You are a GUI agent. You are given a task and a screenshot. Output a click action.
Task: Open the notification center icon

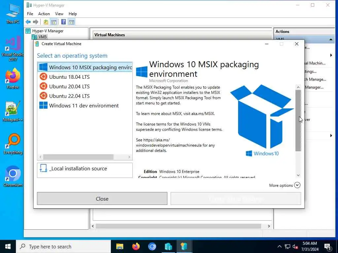[x=327, y=247]
